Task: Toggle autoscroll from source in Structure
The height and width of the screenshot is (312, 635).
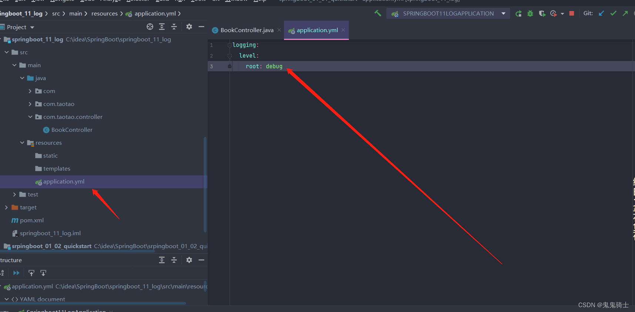Action: tap(43, 273)
